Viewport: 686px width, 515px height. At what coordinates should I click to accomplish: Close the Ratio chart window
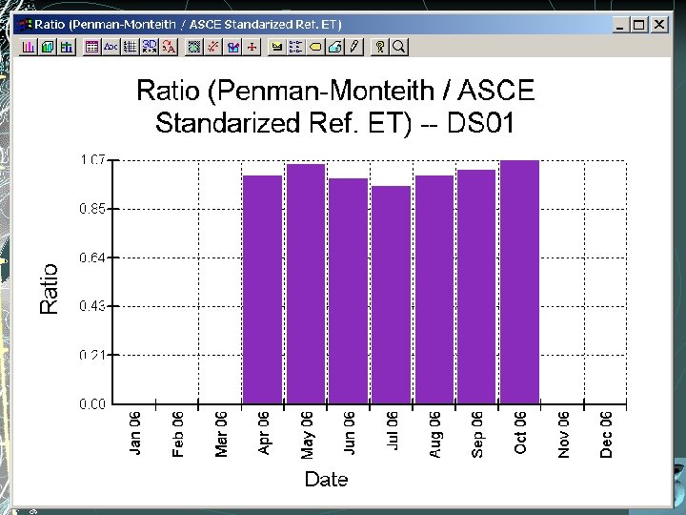(659, 25)
